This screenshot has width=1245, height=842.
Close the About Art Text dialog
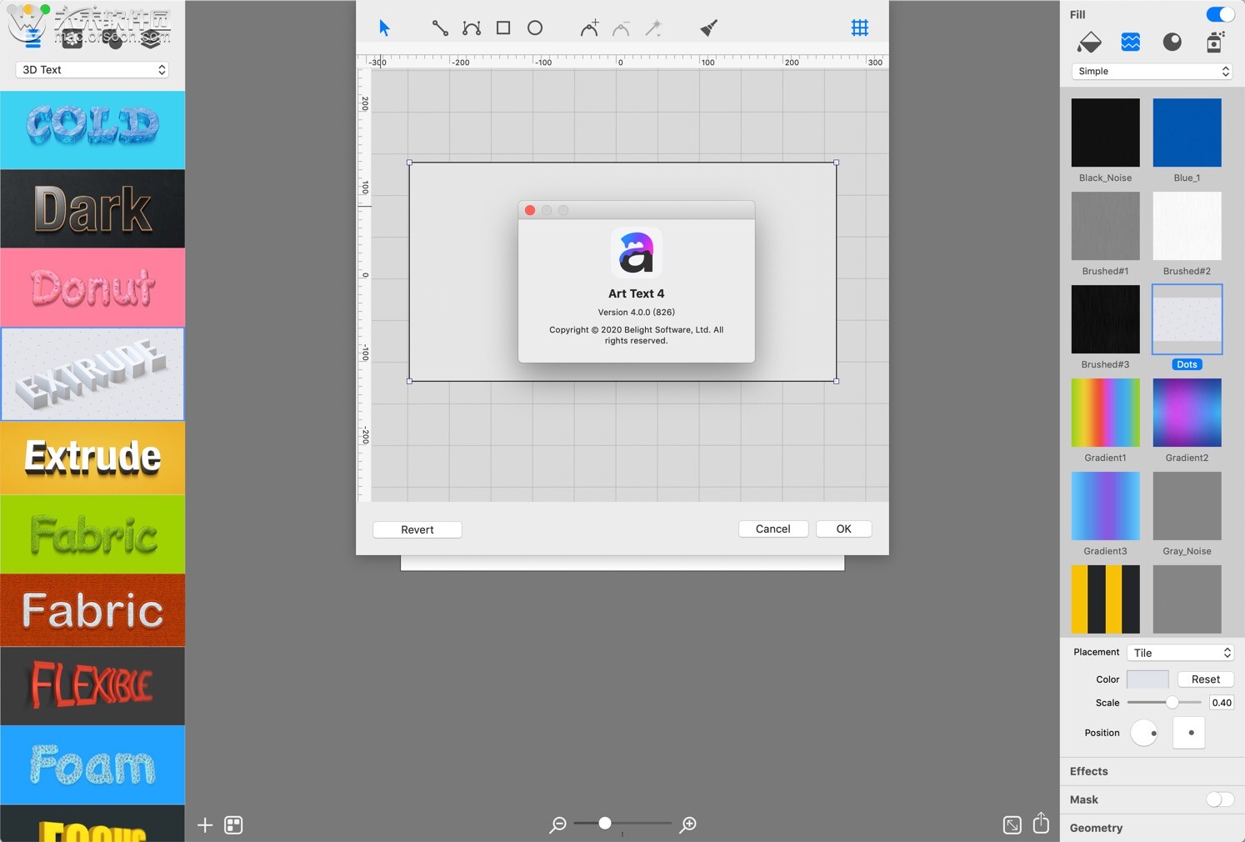pos(530,210)
